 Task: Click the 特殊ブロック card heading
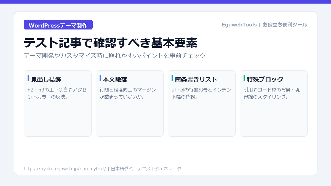click(265, 80)
